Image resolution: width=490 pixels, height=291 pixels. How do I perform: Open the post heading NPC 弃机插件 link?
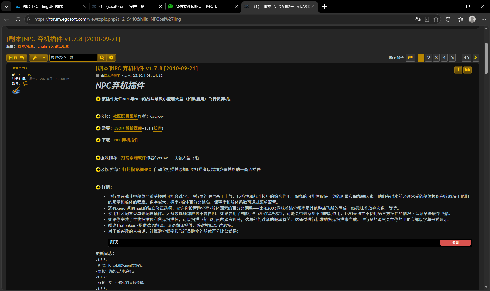point(146,68)
